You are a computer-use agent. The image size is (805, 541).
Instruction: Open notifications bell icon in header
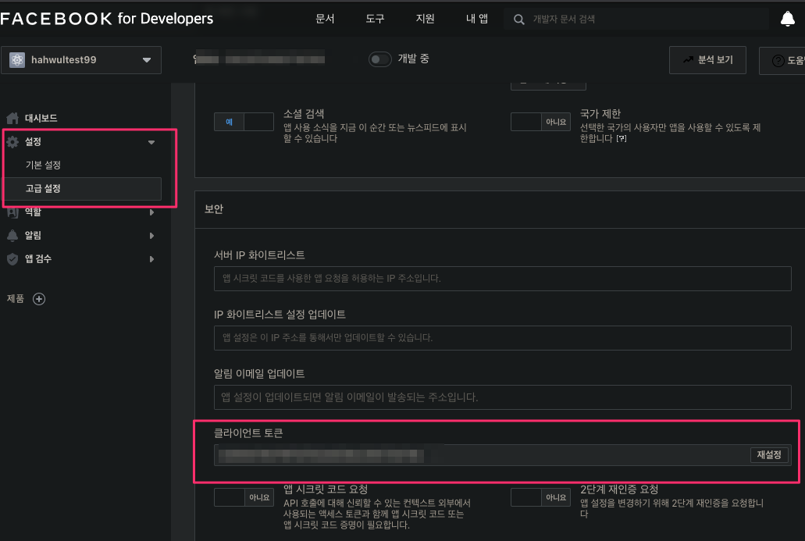point(788,19)
